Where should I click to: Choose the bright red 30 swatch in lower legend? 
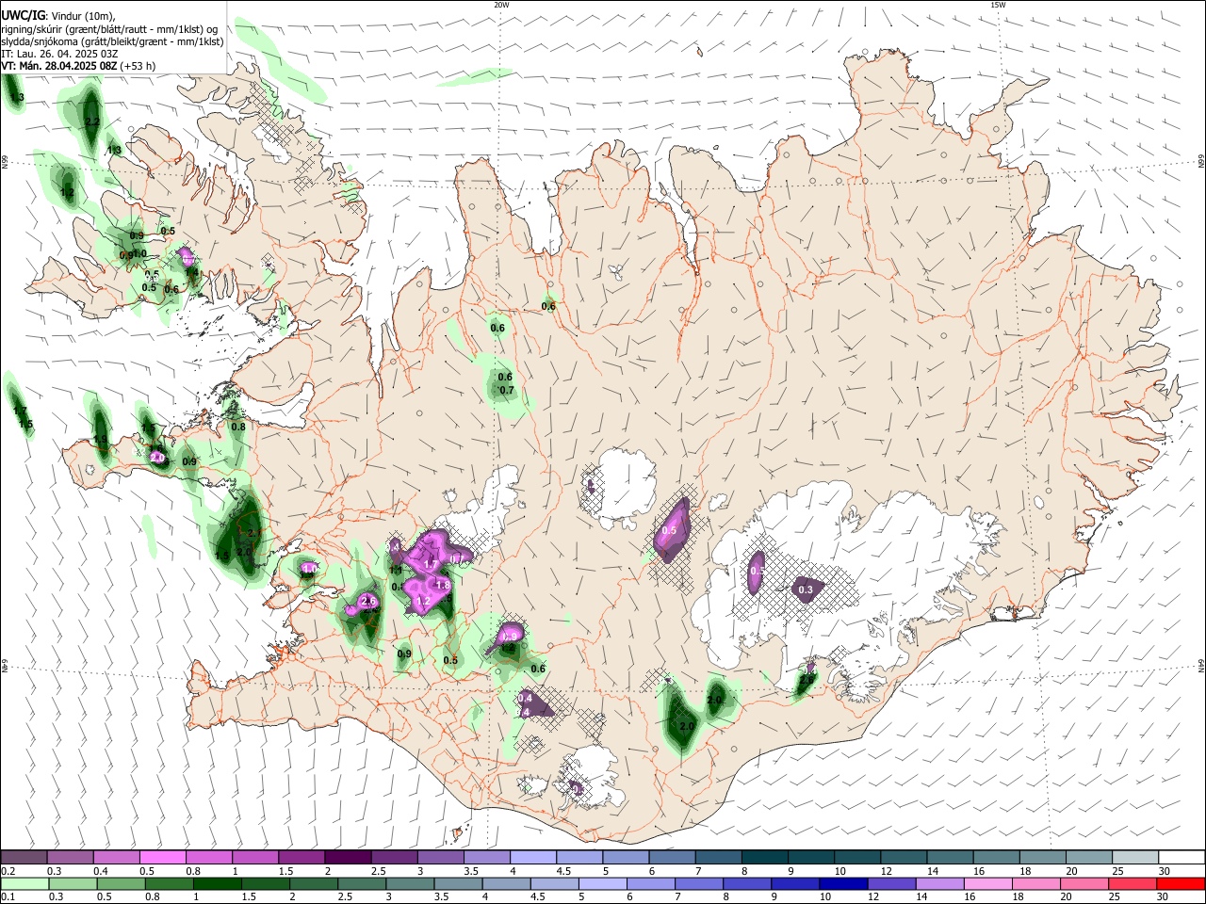pyautogui.click(x=1181, y=883)
